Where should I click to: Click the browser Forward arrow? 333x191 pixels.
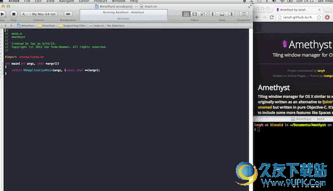[265, 17]
